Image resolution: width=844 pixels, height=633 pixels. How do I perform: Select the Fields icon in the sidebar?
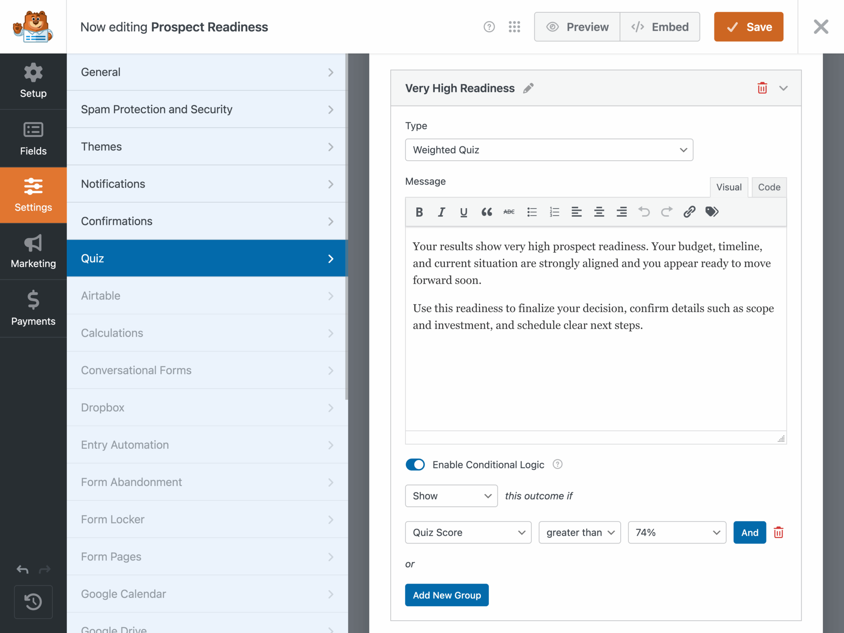click(x=33, y=138)
